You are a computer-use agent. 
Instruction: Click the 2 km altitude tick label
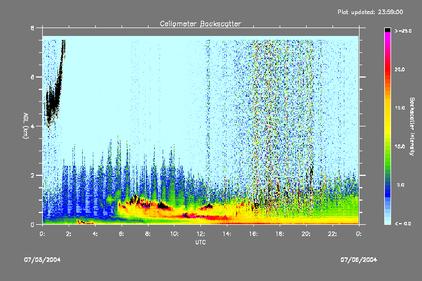(33, 175)
